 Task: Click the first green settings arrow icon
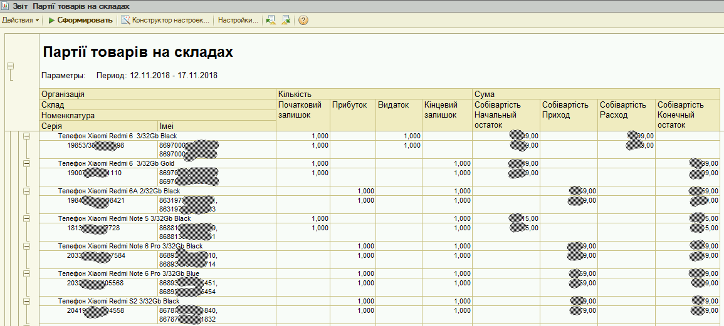coord(271,20)
